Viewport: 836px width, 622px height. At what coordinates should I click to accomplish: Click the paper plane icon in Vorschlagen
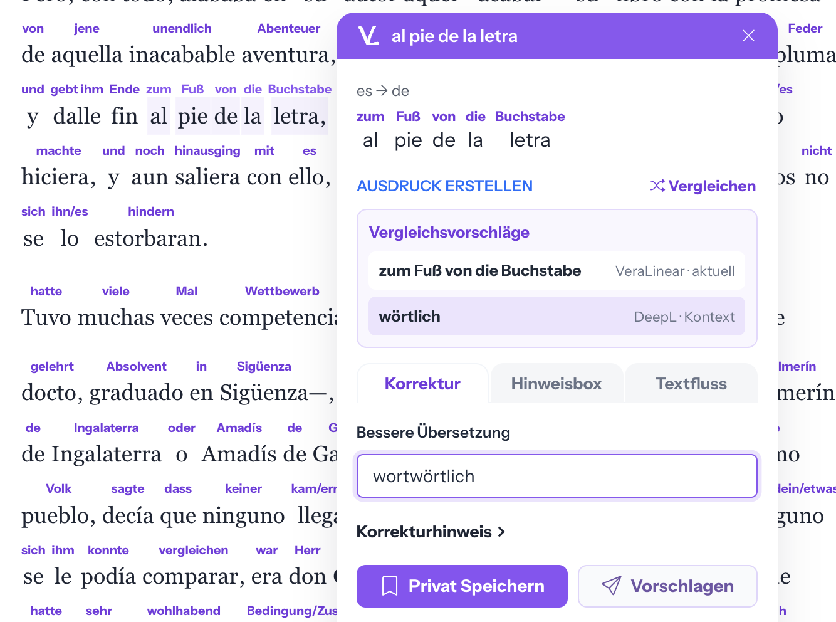coord(612,586)
